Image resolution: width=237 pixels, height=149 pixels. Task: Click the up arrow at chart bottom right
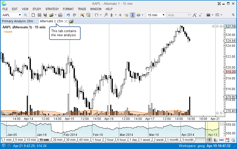point(217,113)
